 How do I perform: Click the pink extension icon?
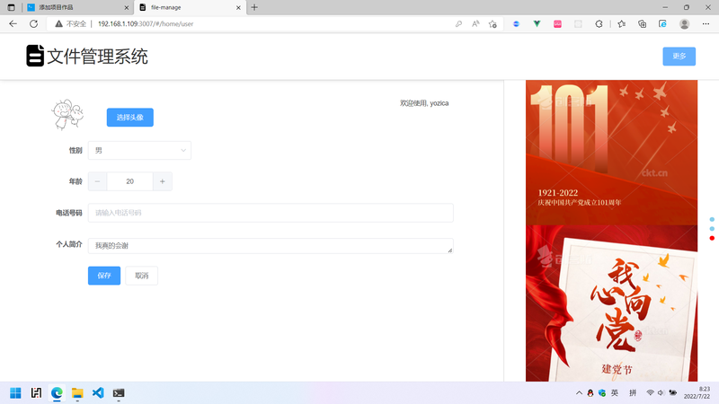click(557, 24)
